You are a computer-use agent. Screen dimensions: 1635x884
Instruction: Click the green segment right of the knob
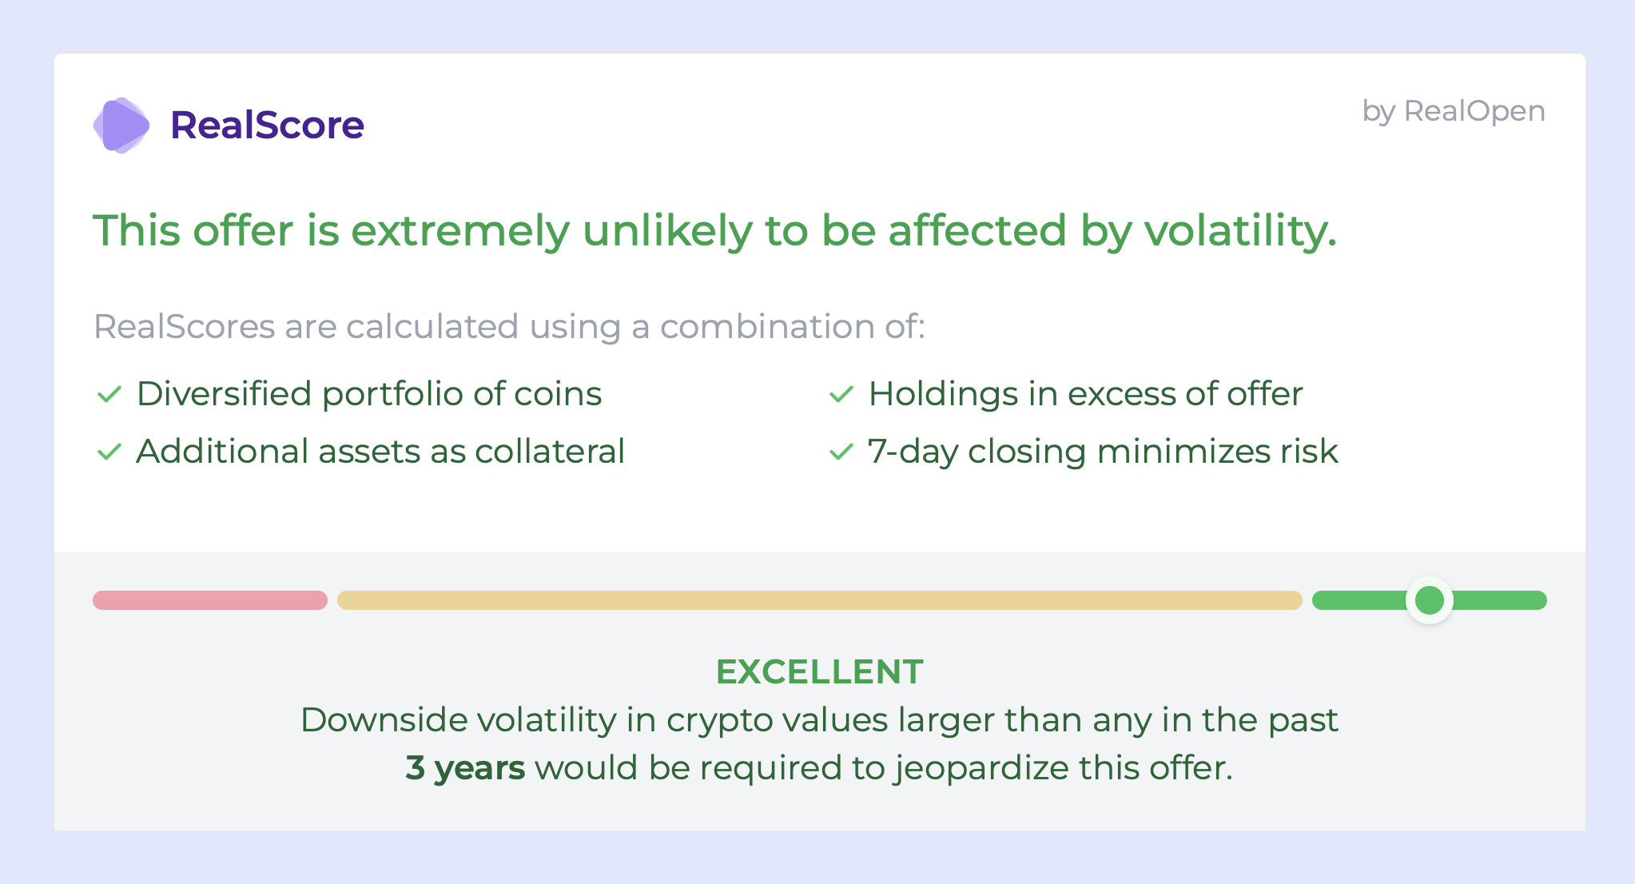click(x=1500, y=600)
